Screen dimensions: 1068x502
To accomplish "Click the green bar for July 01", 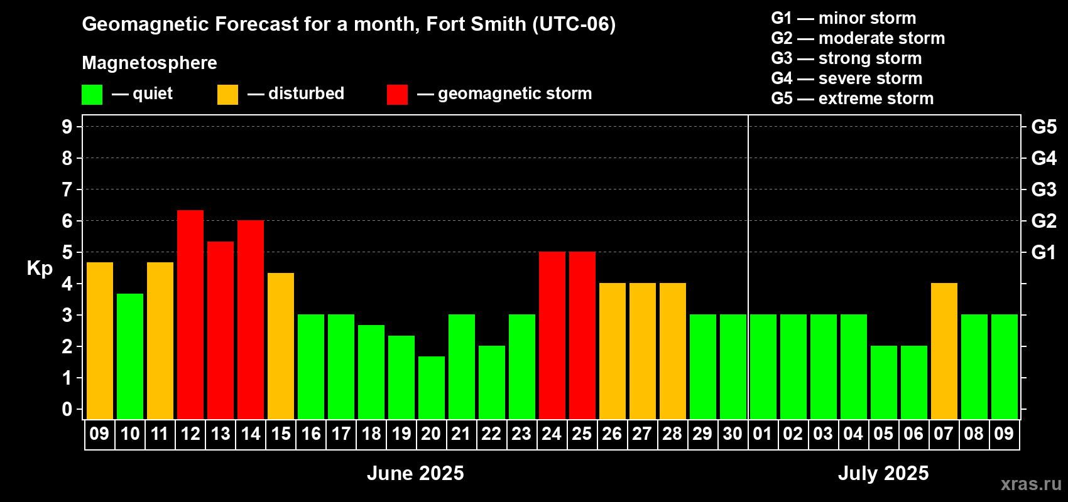I will pyautogui.click(x=763, y=366).
